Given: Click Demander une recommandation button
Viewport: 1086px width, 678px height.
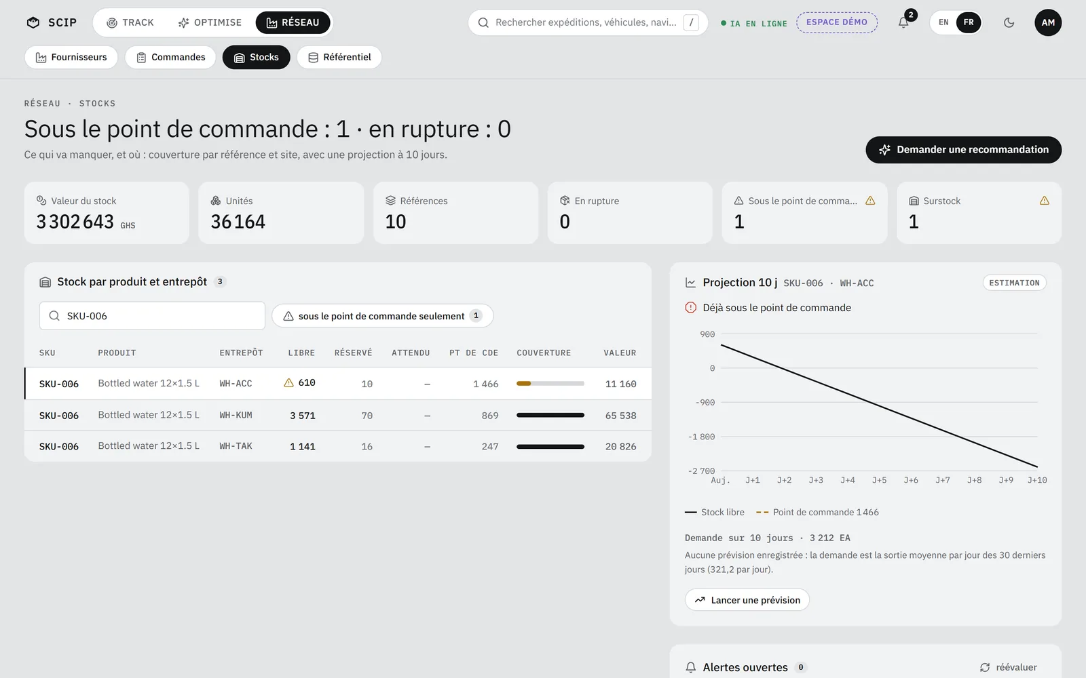Looking at the screenshot, I should 963,150.
